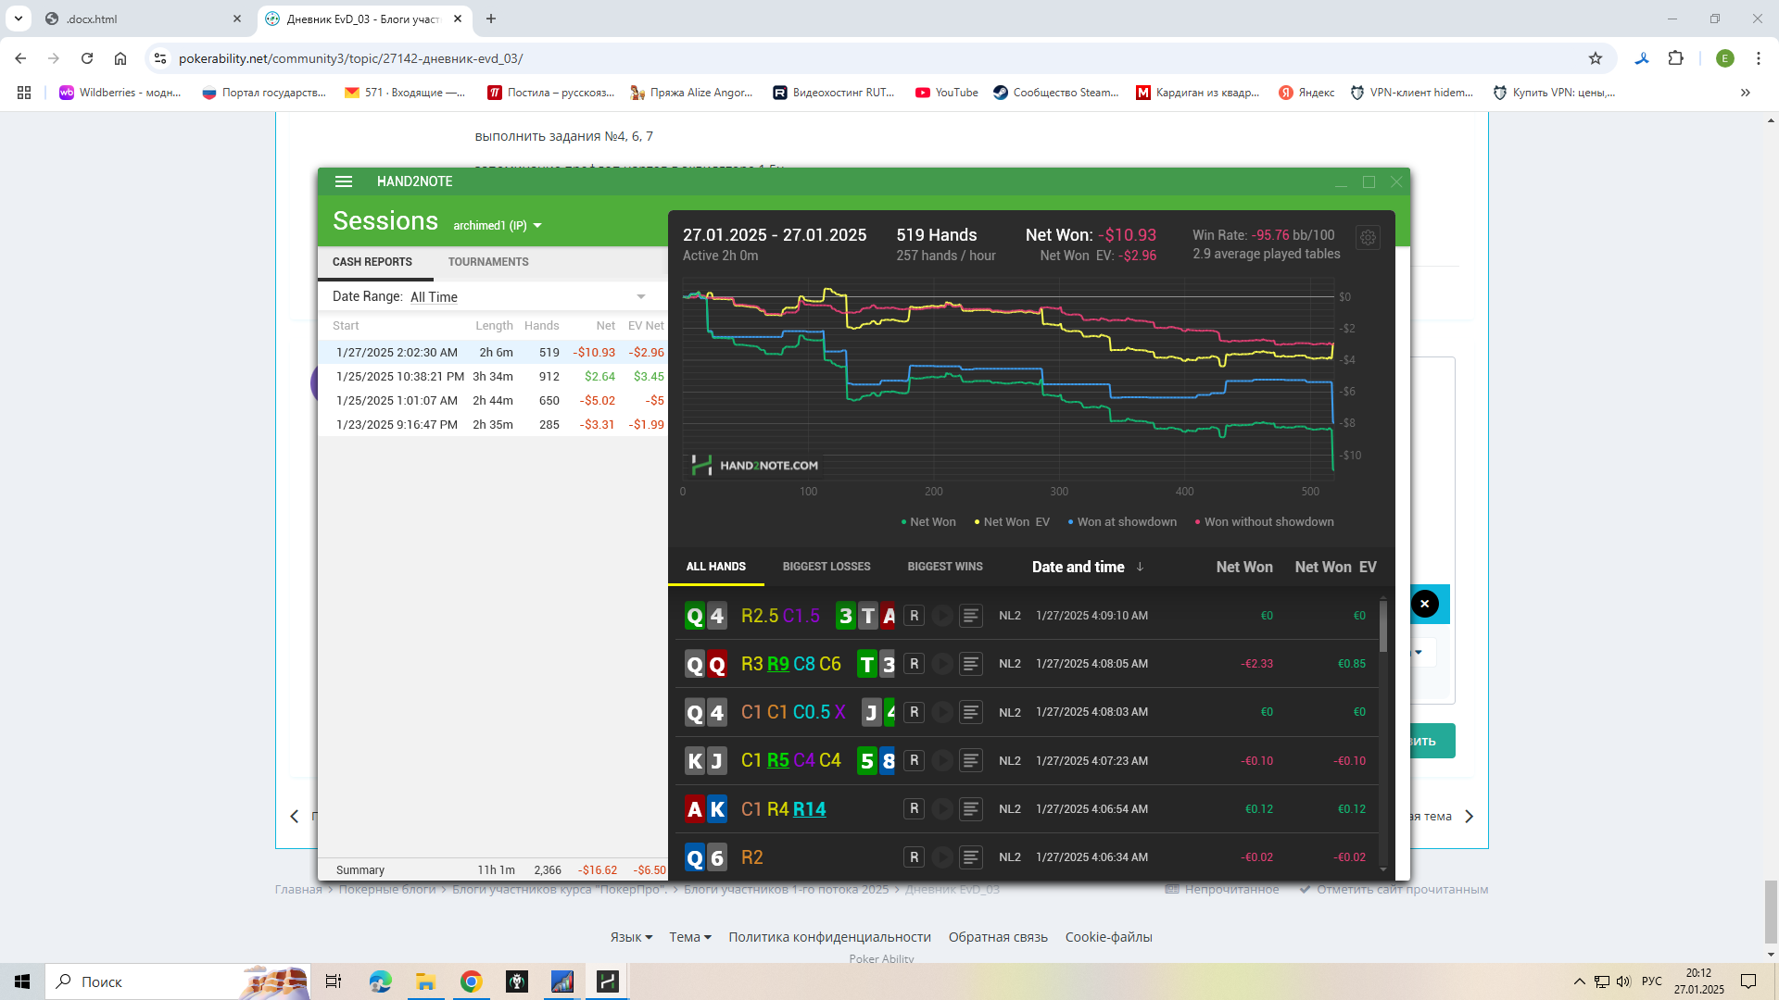Sort hands by Net Won column
This screenshot has height=1000, width=1779.
click(x=1244, y=567)
